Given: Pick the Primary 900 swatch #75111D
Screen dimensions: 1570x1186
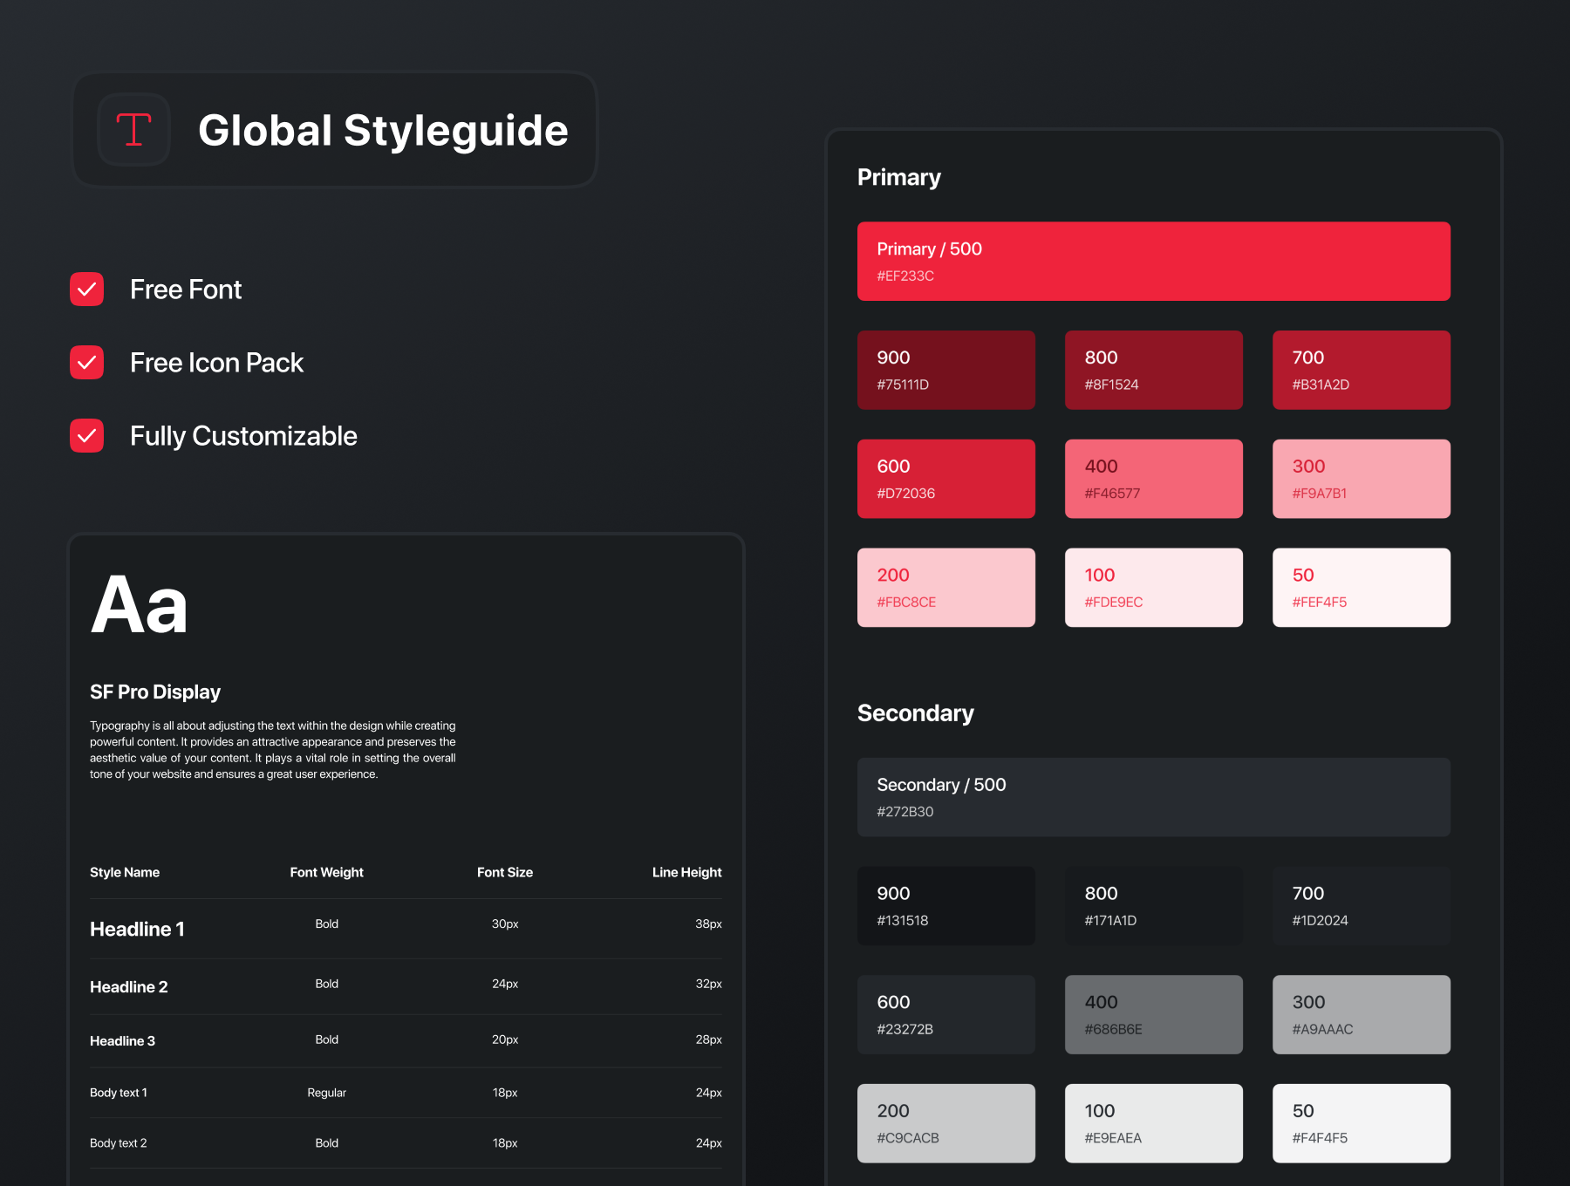Looking at the screenshot, I should pos(945,370).
